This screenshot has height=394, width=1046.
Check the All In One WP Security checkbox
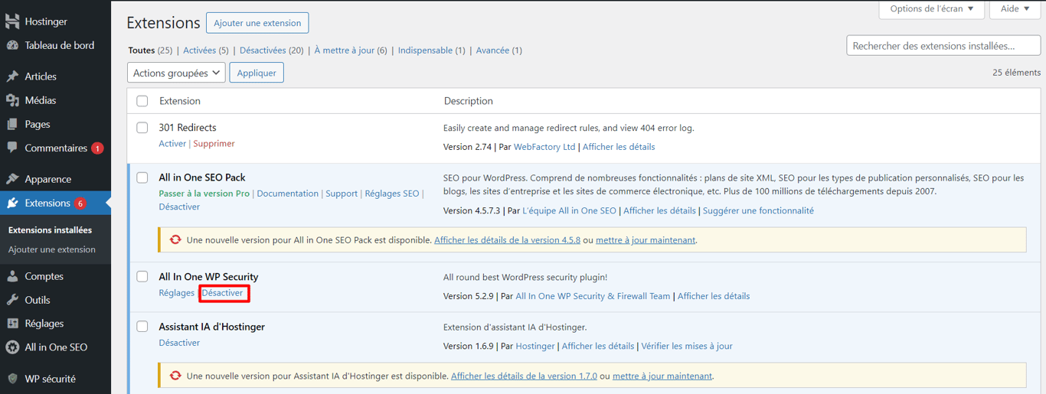point(142,277)
